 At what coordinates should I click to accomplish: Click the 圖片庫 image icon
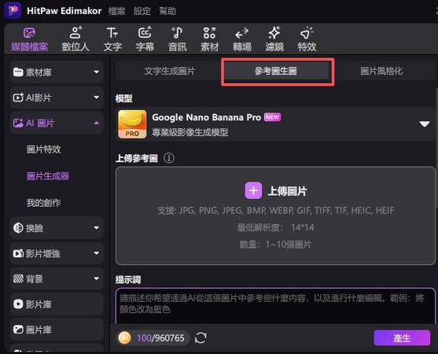18,330
